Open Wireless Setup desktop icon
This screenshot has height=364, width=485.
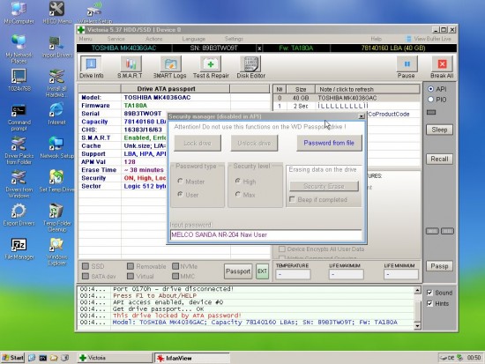click(x=94, y=12)
